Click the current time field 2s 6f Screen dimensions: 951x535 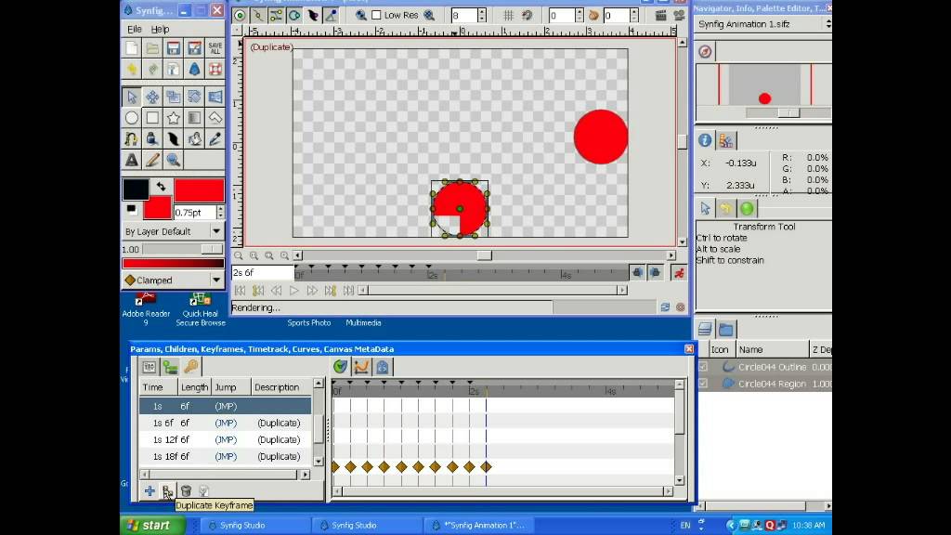click(x=262, y=273)
